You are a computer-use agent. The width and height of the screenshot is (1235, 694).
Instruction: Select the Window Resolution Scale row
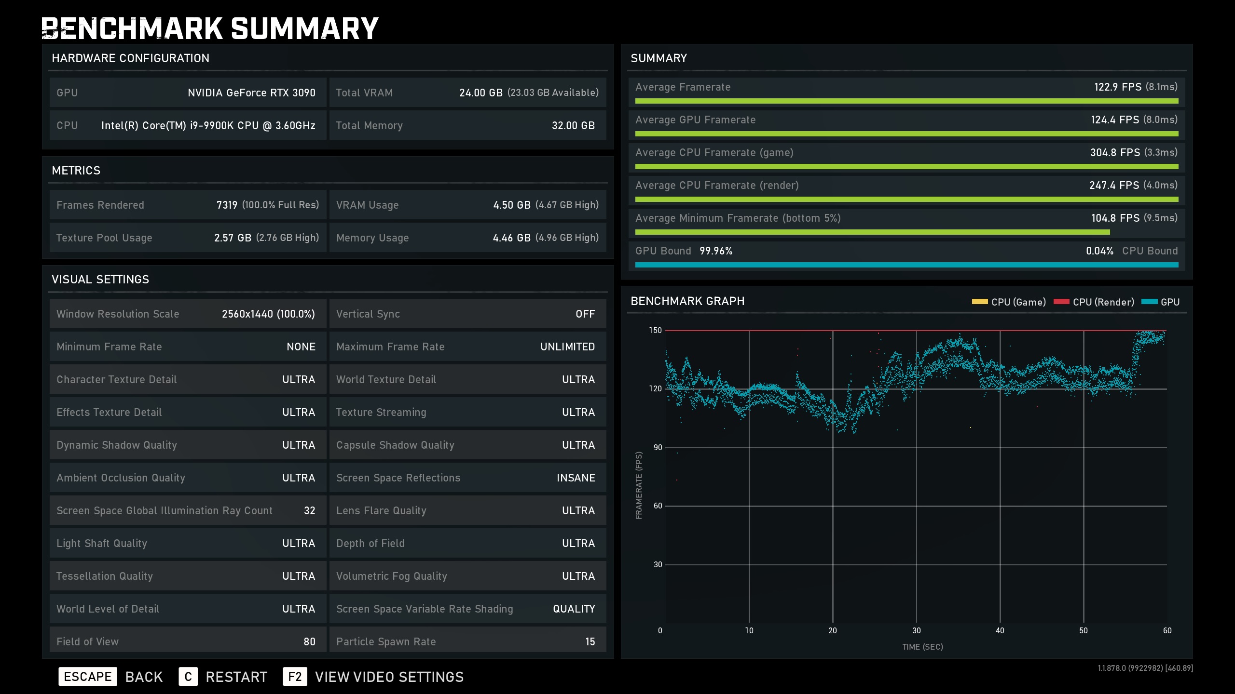[x=187, y=314]
